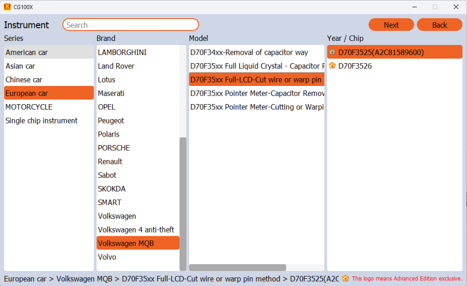Select Volvo in the Brand list
This screenshot has height=286, width=467.
point(107,257)
